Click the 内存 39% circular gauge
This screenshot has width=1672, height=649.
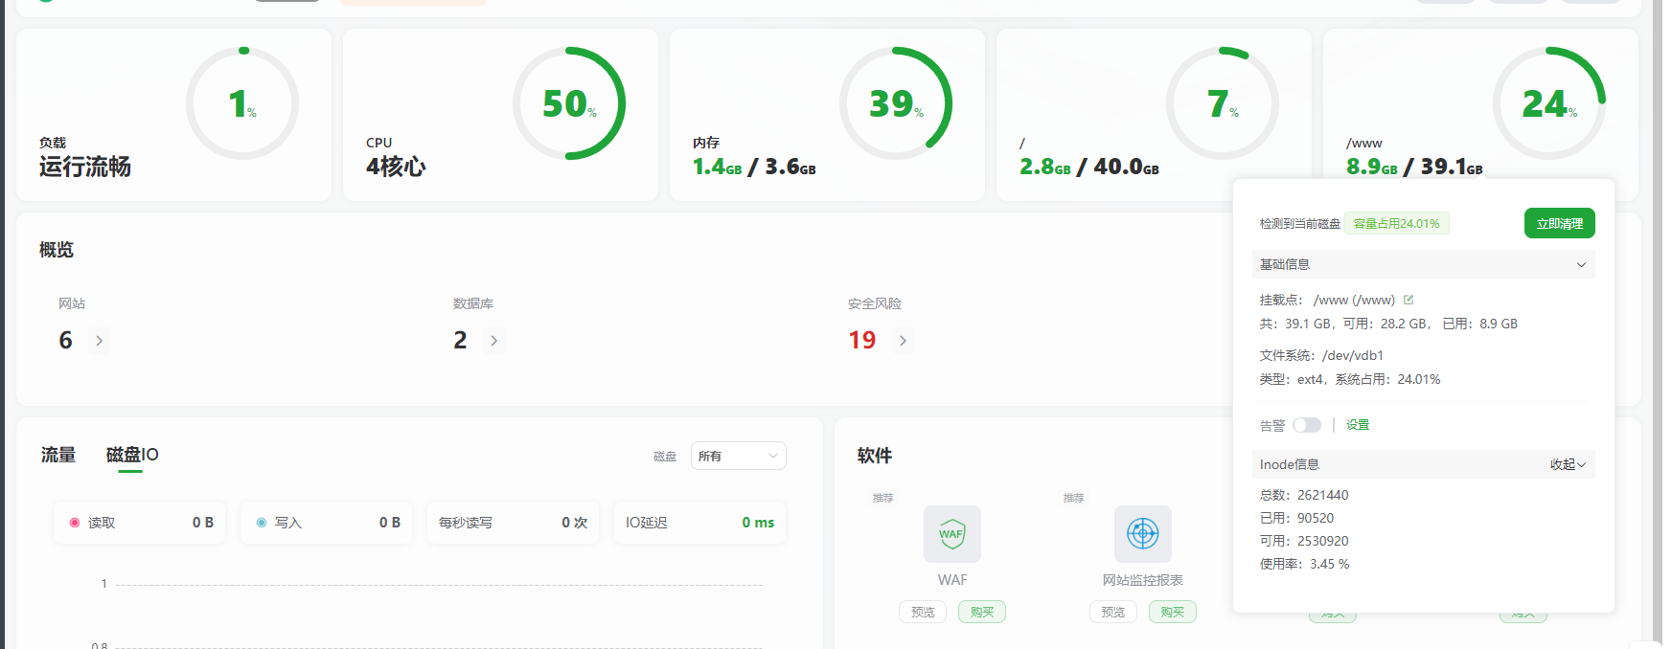[895, 103]
